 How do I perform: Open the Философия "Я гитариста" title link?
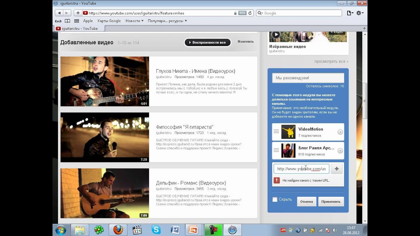185,127
